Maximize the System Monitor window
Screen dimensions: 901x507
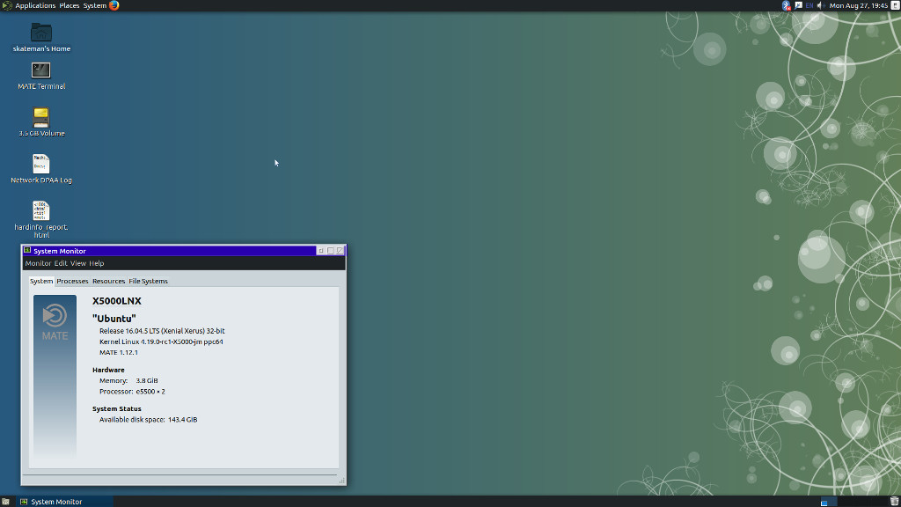(x=331, y=251)
